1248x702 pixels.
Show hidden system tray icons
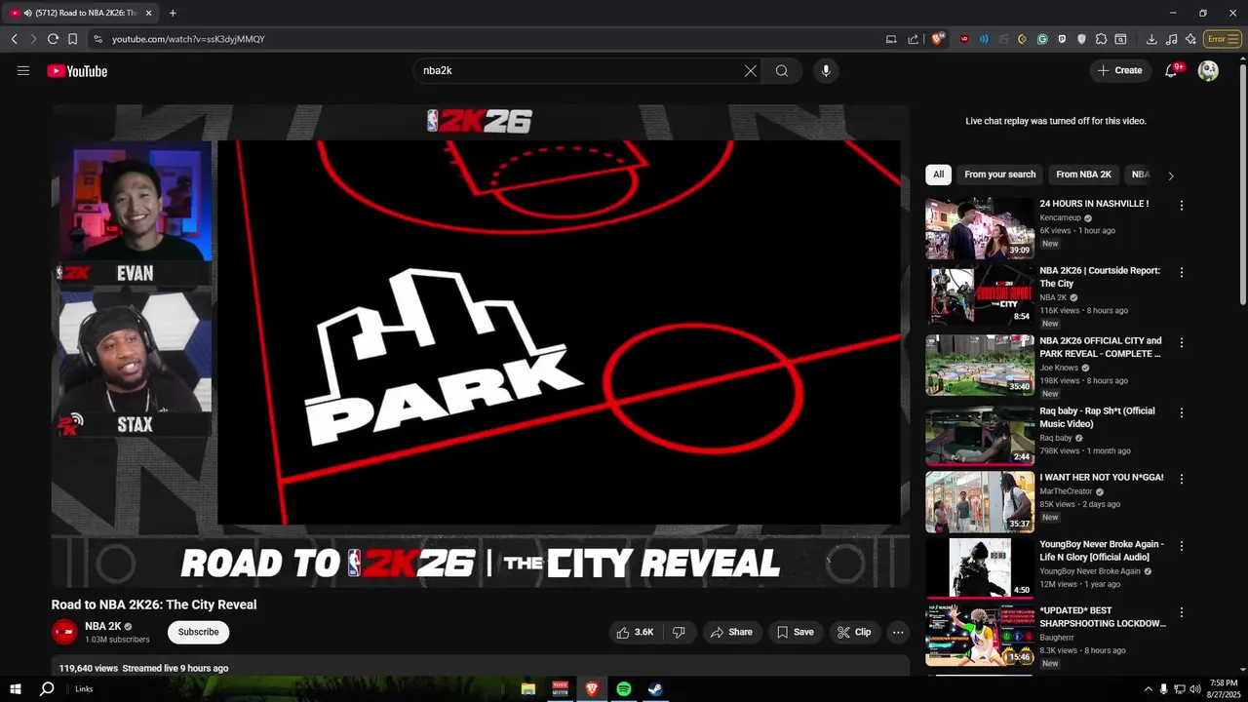1148,689
